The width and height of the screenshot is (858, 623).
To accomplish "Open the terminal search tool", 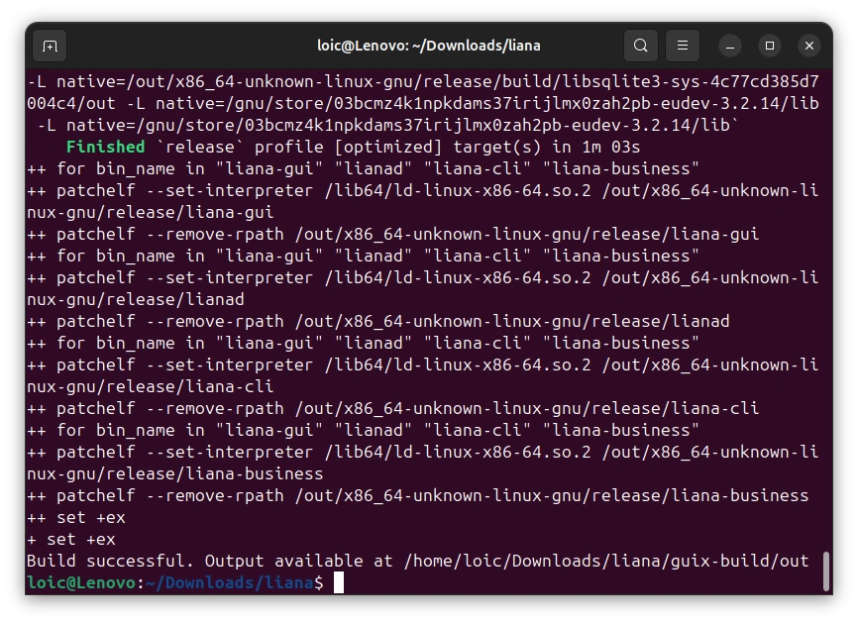I will point(641,46).
